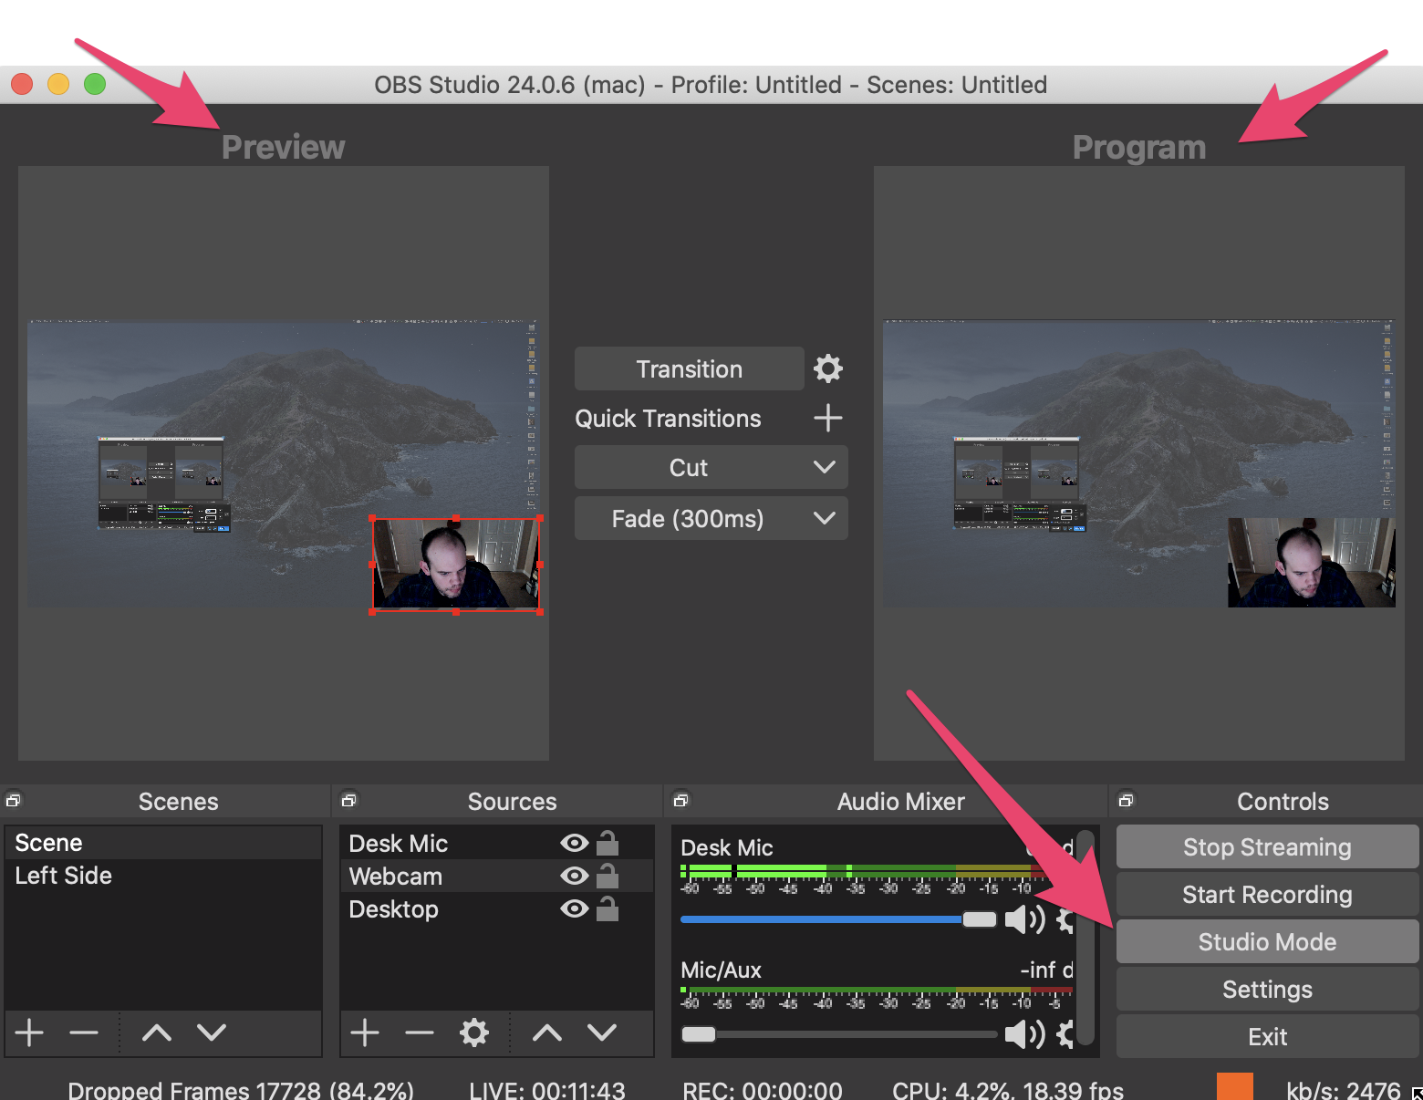1423x1100 pixels.
Task: Select the Desktop source row
Action: [497, 908]
